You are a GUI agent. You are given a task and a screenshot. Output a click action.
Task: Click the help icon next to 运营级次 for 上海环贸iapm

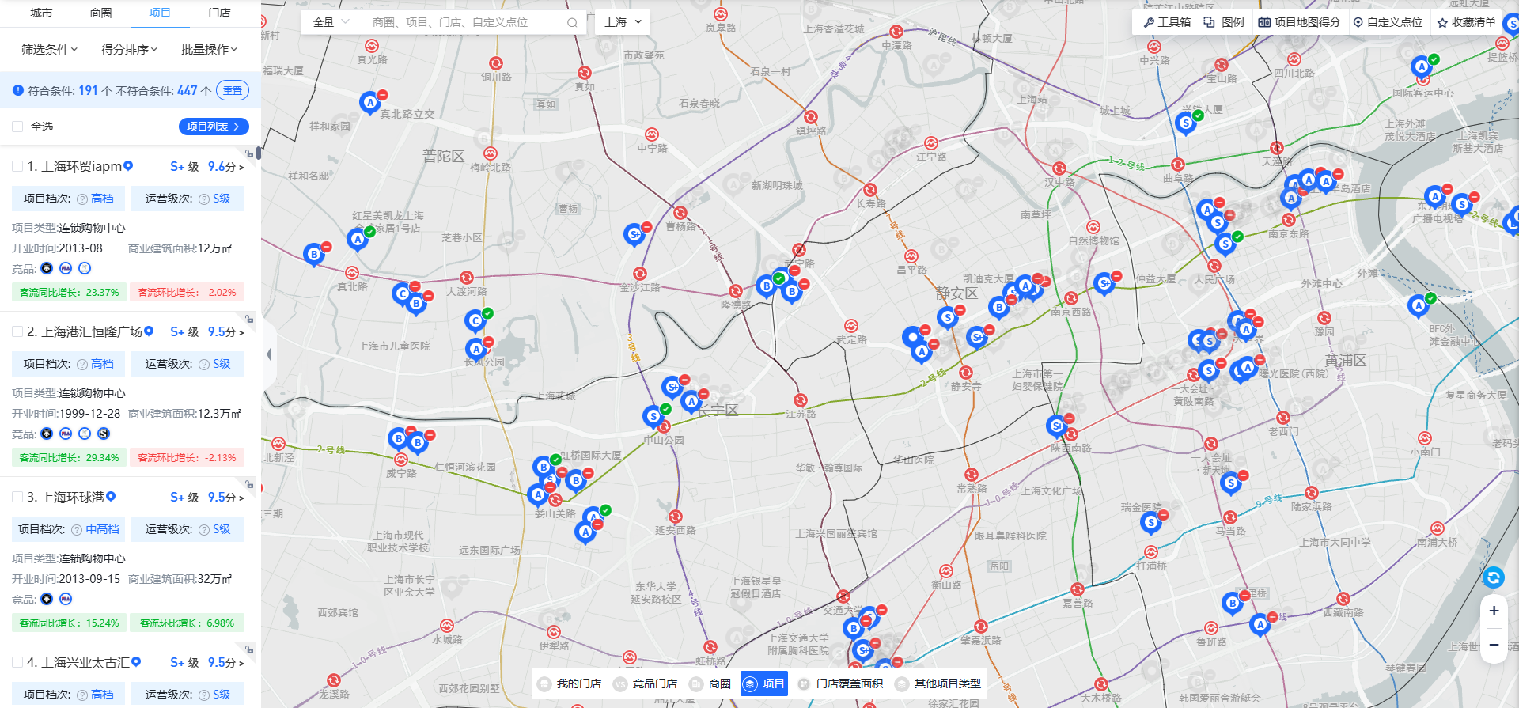click(x=204, y=199)
